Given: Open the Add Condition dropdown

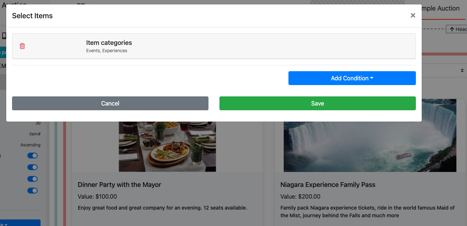Looking at the screenshot, I should [x=352, y=78].
